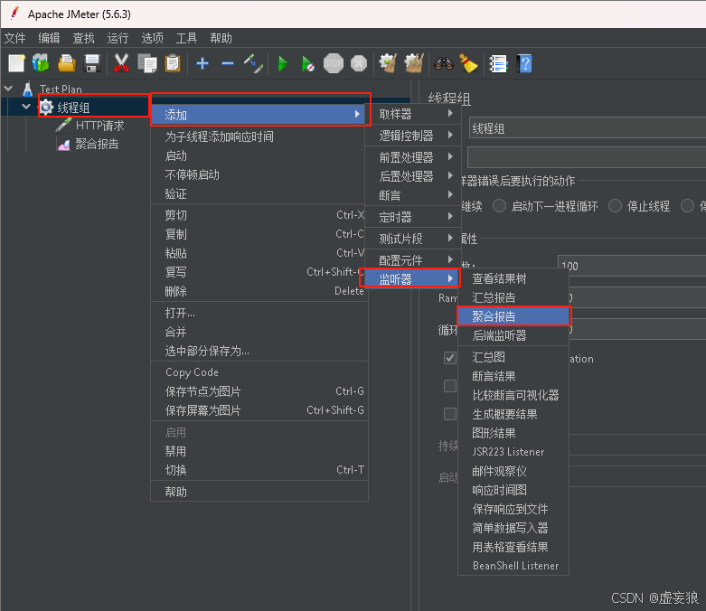
Task: Choose 汇总报告 from listener submenu
Action: coord(513,297)
